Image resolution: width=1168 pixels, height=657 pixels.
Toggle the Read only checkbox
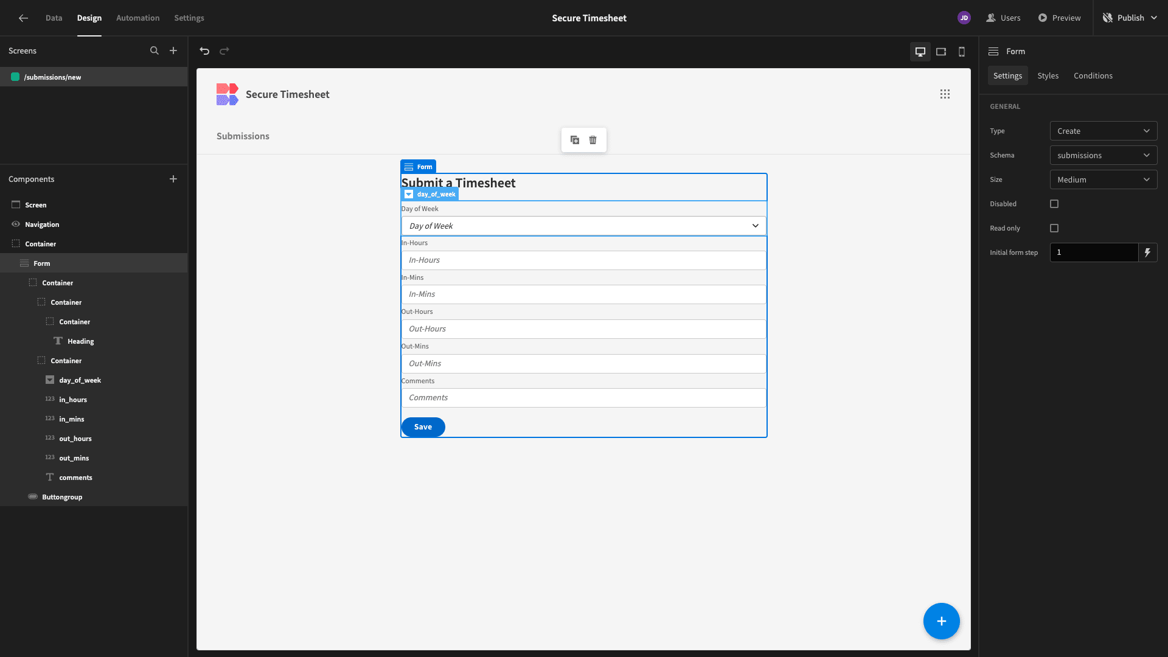(1054, 228)
